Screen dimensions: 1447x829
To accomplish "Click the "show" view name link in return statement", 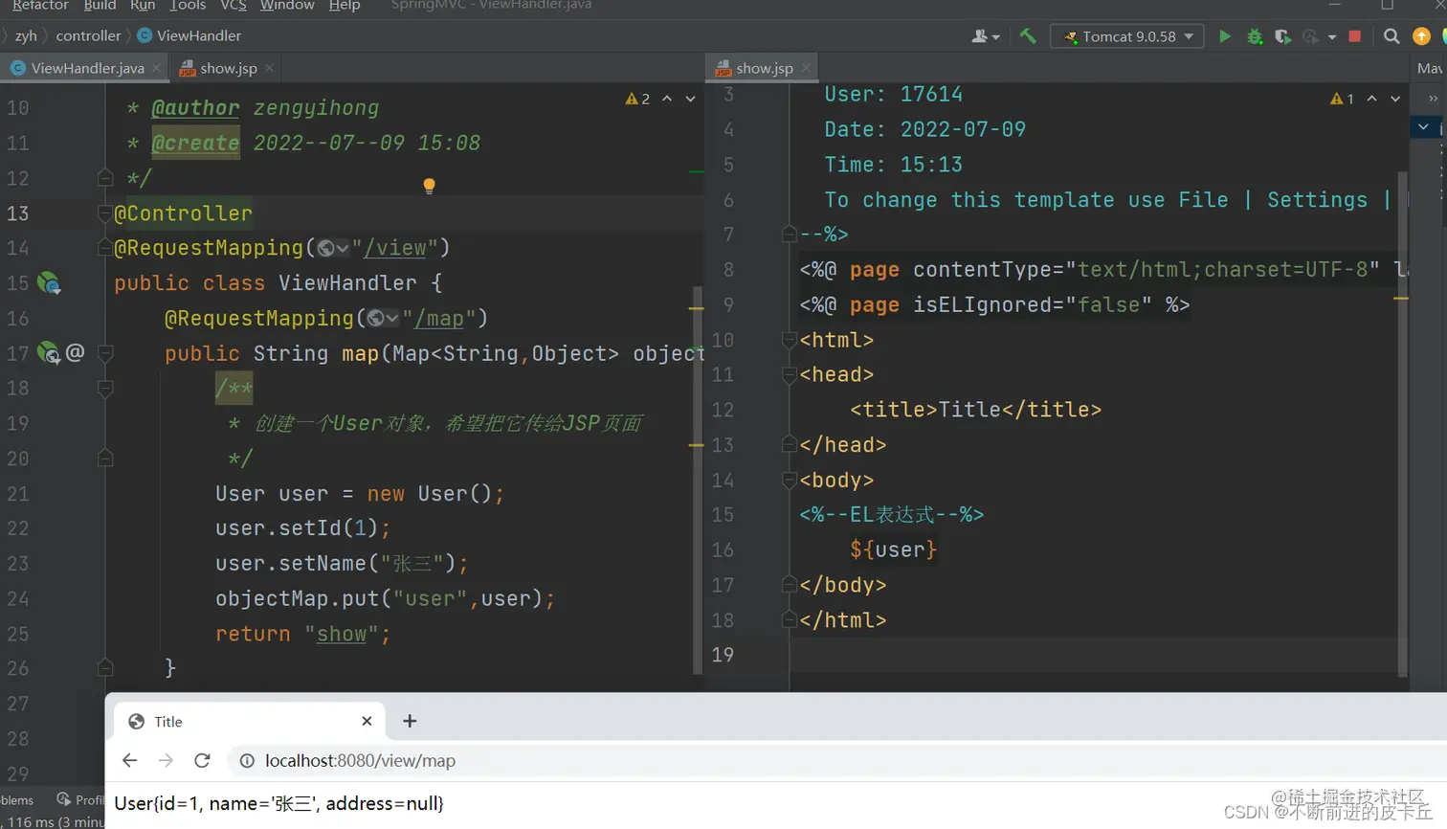I will coord(342,635).
